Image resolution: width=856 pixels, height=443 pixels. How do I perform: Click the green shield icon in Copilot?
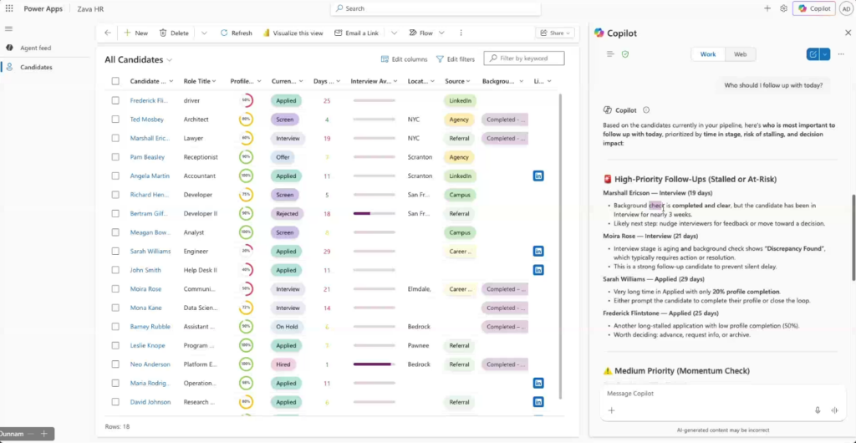point(625,54)
